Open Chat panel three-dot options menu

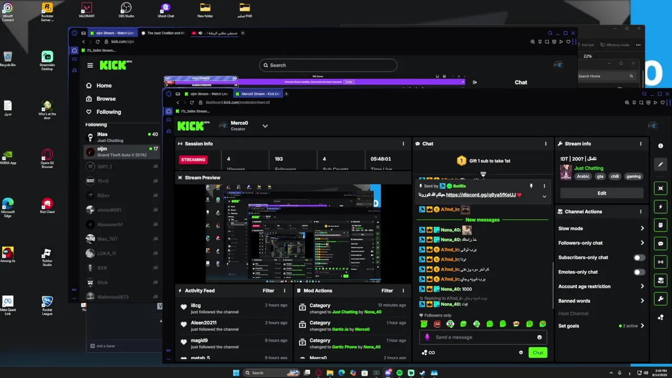(546, 143)
